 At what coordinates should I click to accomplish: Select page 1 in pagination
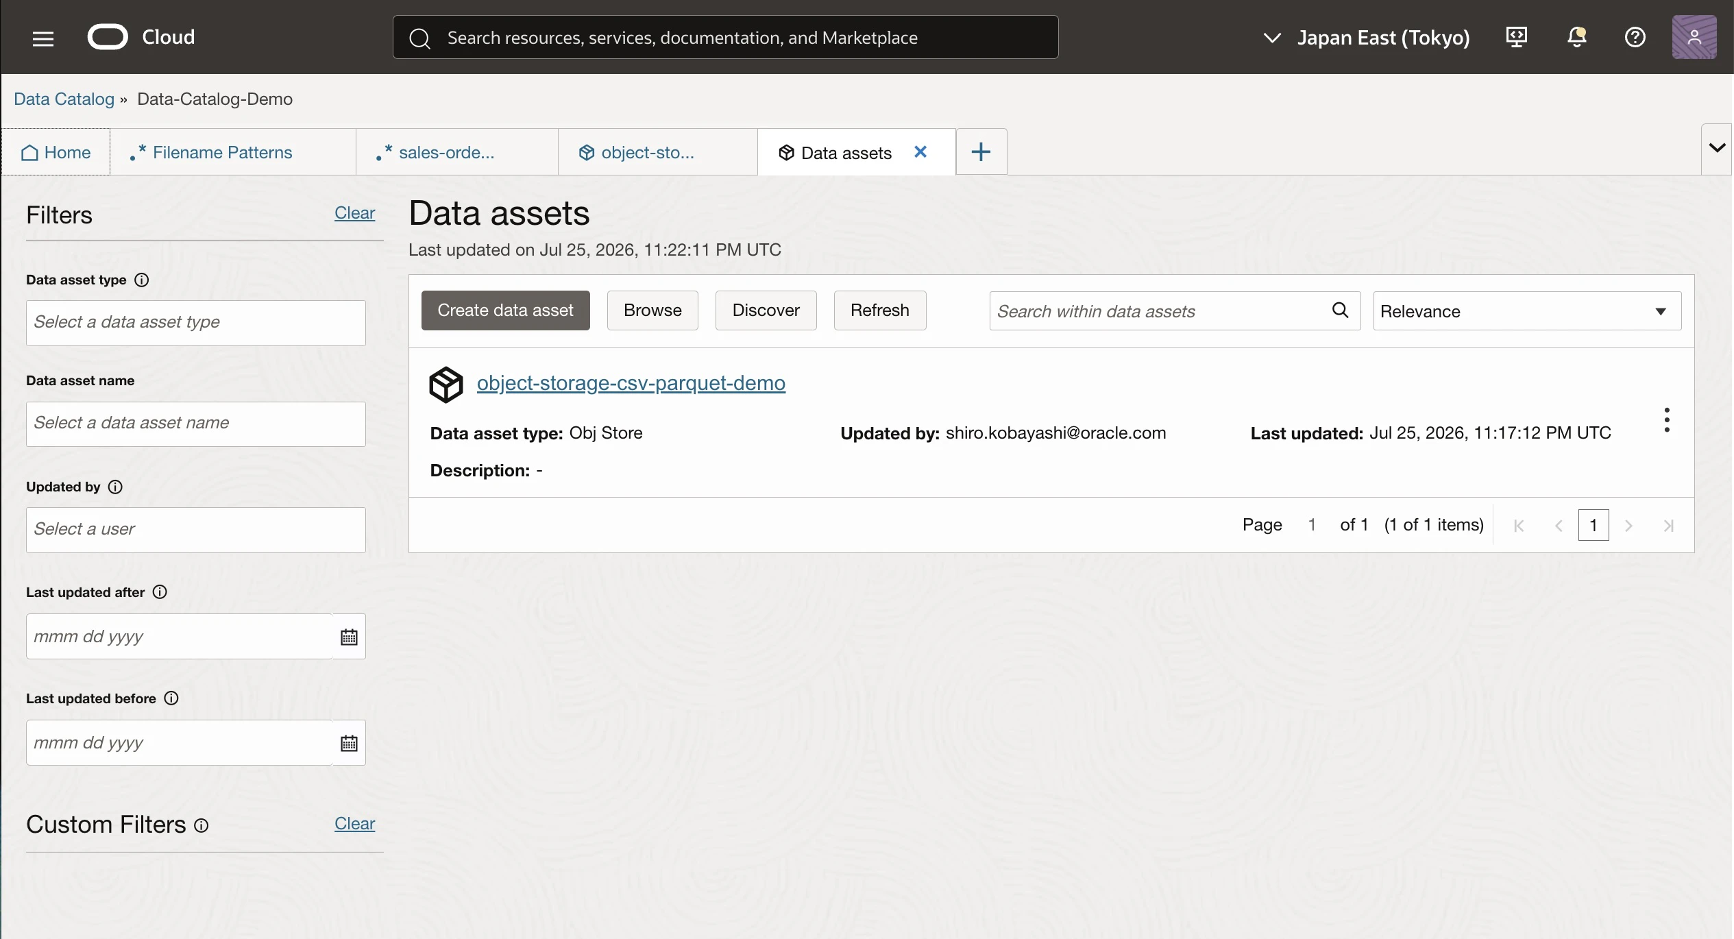coord(1593,526)
